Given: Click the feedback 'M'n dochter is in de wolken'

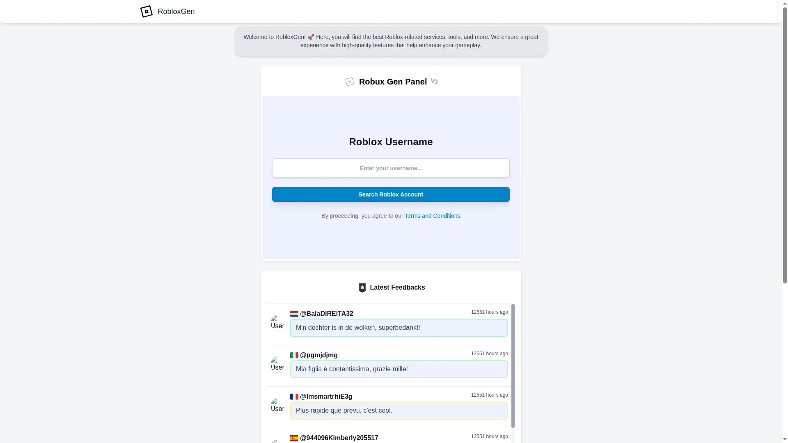Looking at the screenshot, I should click(x=399, y=328).
